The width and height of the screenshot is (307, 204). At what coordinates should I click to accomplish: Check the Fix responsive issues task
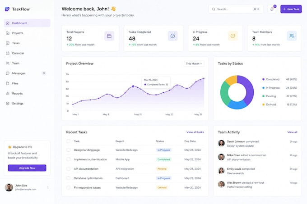click(x=68, y=187)
